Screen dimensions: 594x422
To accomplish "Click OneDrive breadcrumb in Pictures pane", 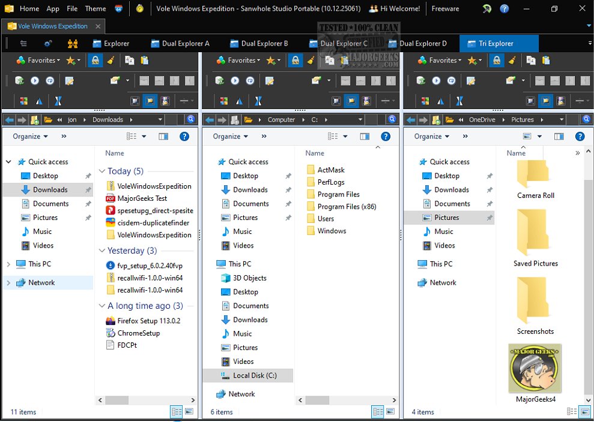I will coord(482,120).
